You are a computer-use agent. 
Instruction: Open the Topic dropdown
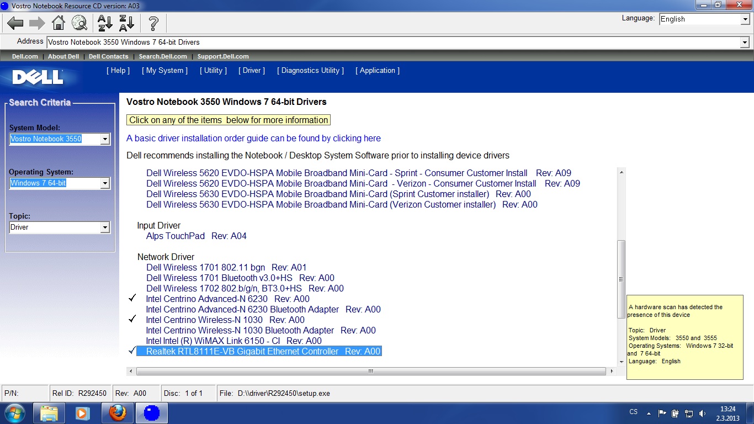[105, 227]
